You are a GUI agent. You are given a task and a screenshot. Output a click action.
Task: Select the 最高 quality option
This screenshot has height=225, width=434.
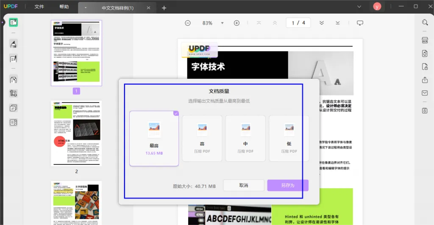154,139
